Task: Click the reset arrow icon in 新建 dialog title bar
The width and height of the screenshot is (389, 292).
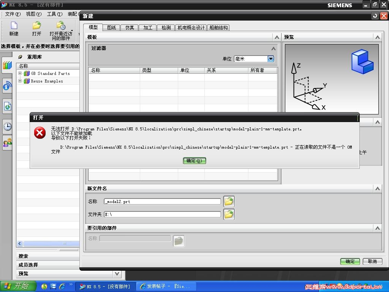Action: click(375, 16)
